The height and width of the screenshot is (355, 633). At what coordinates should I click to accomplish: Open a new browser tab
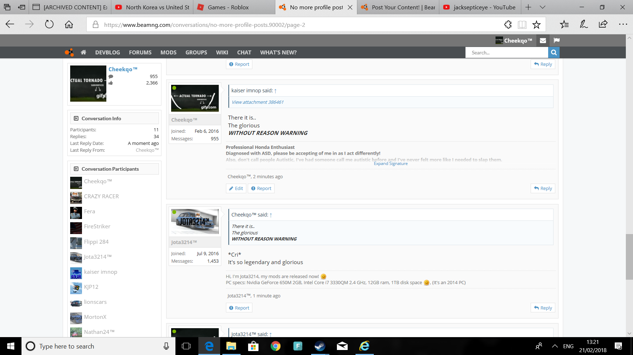[x=528, y=7]
